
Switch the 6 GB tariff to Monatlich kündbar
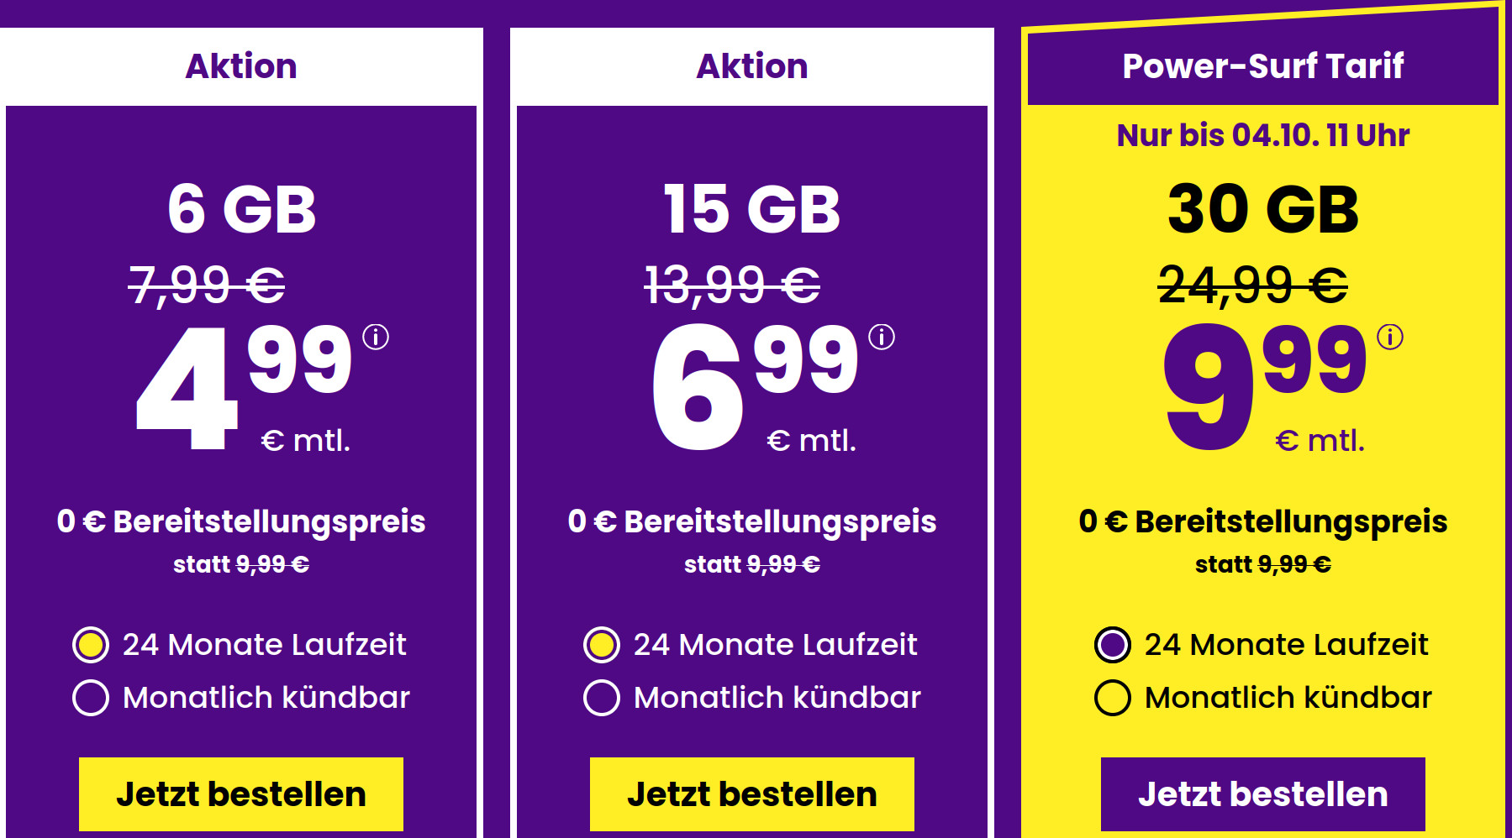[x=93, y=696]
